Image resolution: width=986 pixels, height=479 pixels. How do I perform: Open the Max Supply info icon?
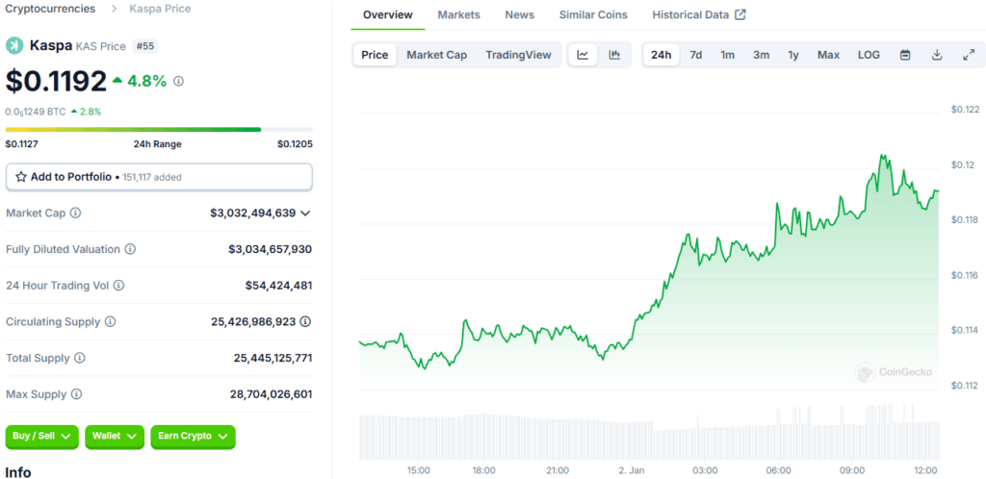76,394
